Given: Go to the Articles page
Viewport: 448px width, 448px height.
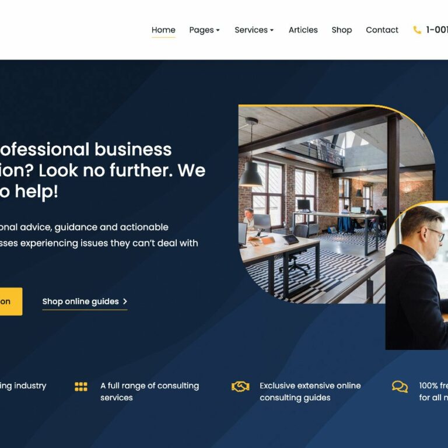Looking at the screenshot, I should [x=303, y=30].
